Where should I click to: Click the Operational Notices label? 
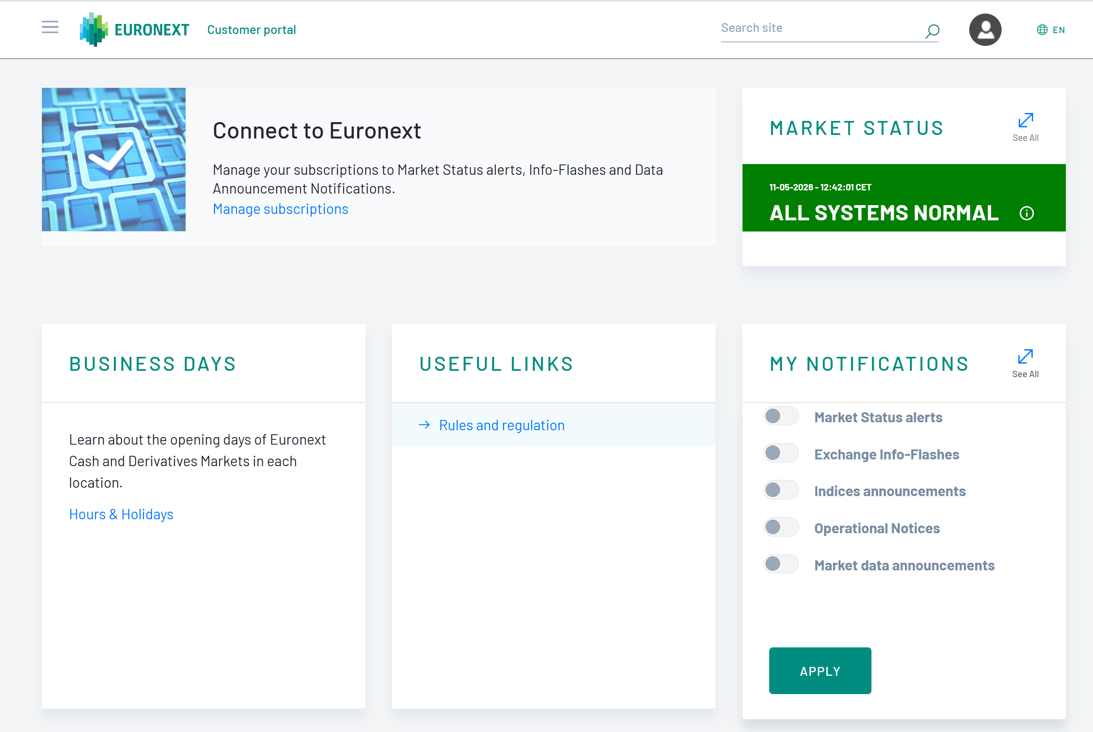(x=877, y=528)
